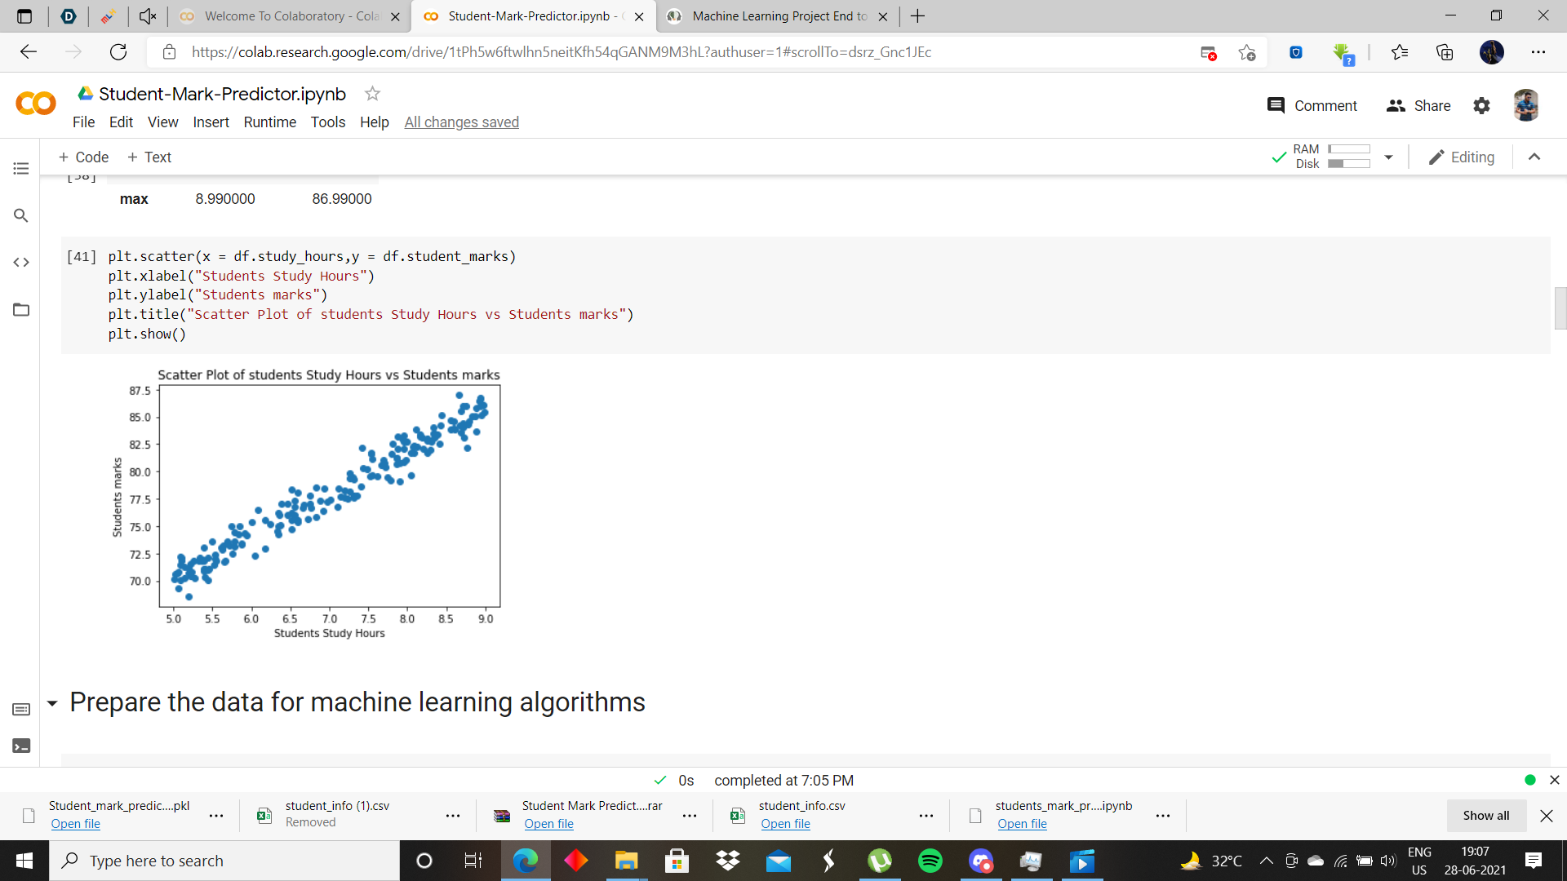Launch Spotify from the taskbar

click(930, 861)
